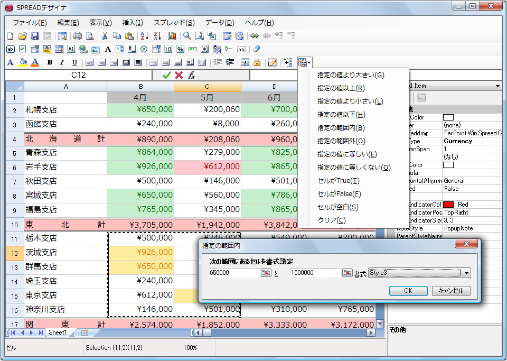The width and height of the screenshot is (507, 361).
Task: Click the fx formula icon in formula bar
Action: pos(191,75)
